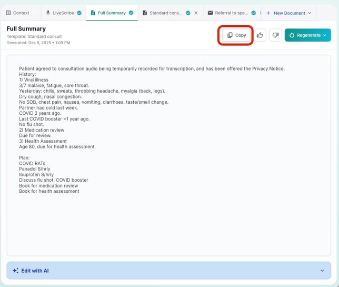Click the thumbs down feedback icon
Image resolution: width=339 pixels, height=287 pixels.
pos(275,35)
